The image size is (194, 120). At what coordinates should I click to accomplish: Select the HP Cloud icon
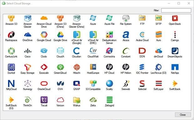click(x=109, y=67)
